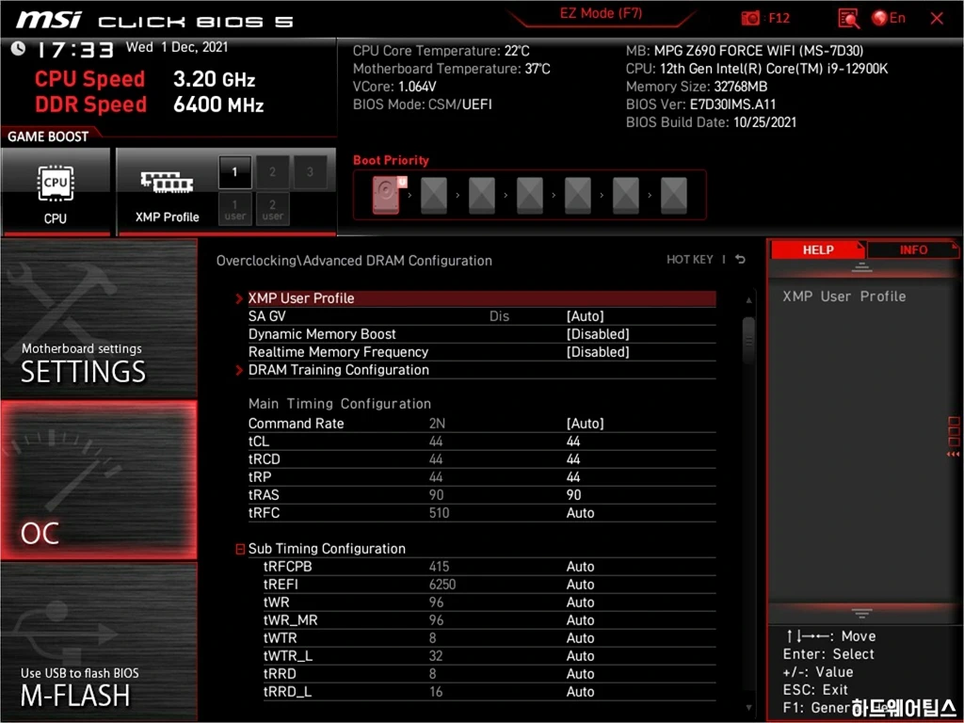Edit the tRRD Auto value

pyautogui.click(x=580, y=674)
